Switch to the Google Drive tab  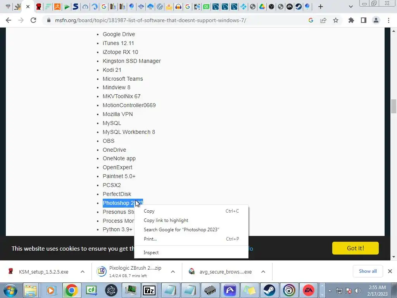[x=262, y=7]
